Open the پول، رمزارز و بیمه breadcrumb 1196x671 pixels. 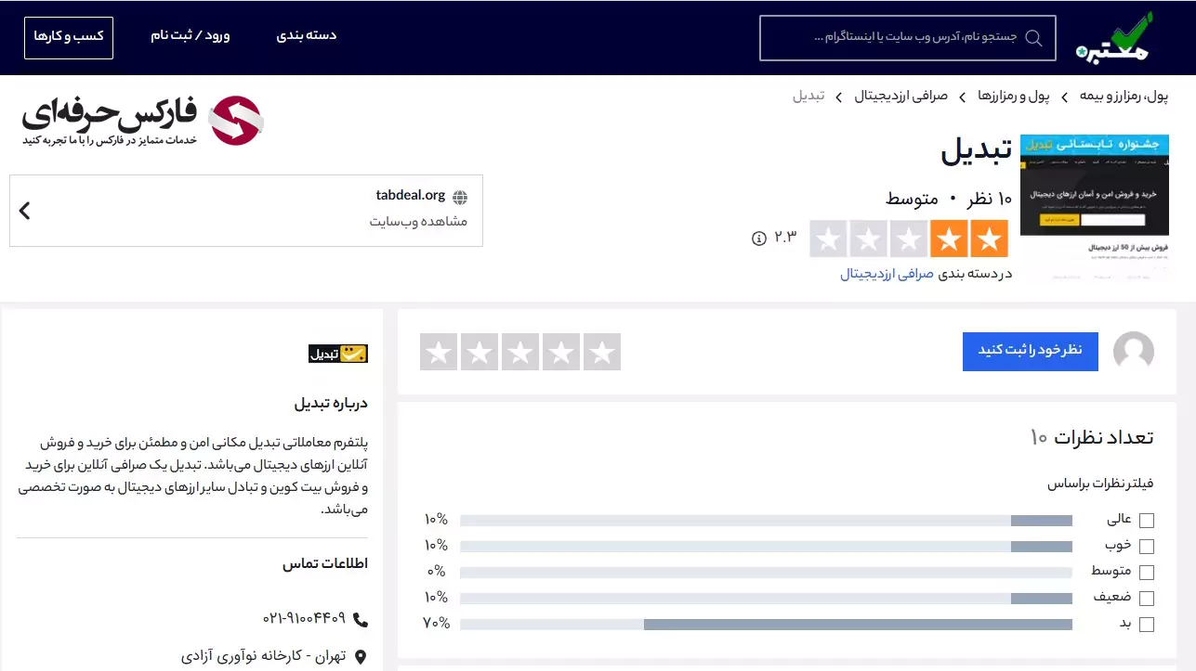pyautogui.click(x=1124, y=96)
